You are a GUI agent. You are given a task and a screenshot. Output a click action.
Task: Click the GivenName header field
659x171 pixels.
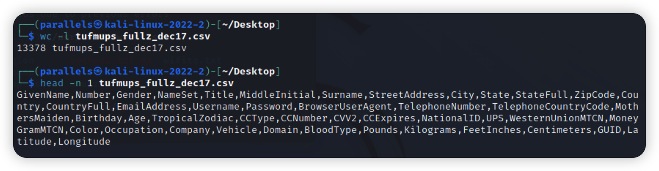tap(43, 95)
